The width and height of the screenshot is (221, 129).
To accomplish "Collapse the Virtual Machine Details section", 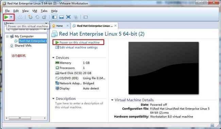I will (x=112, y=100).
